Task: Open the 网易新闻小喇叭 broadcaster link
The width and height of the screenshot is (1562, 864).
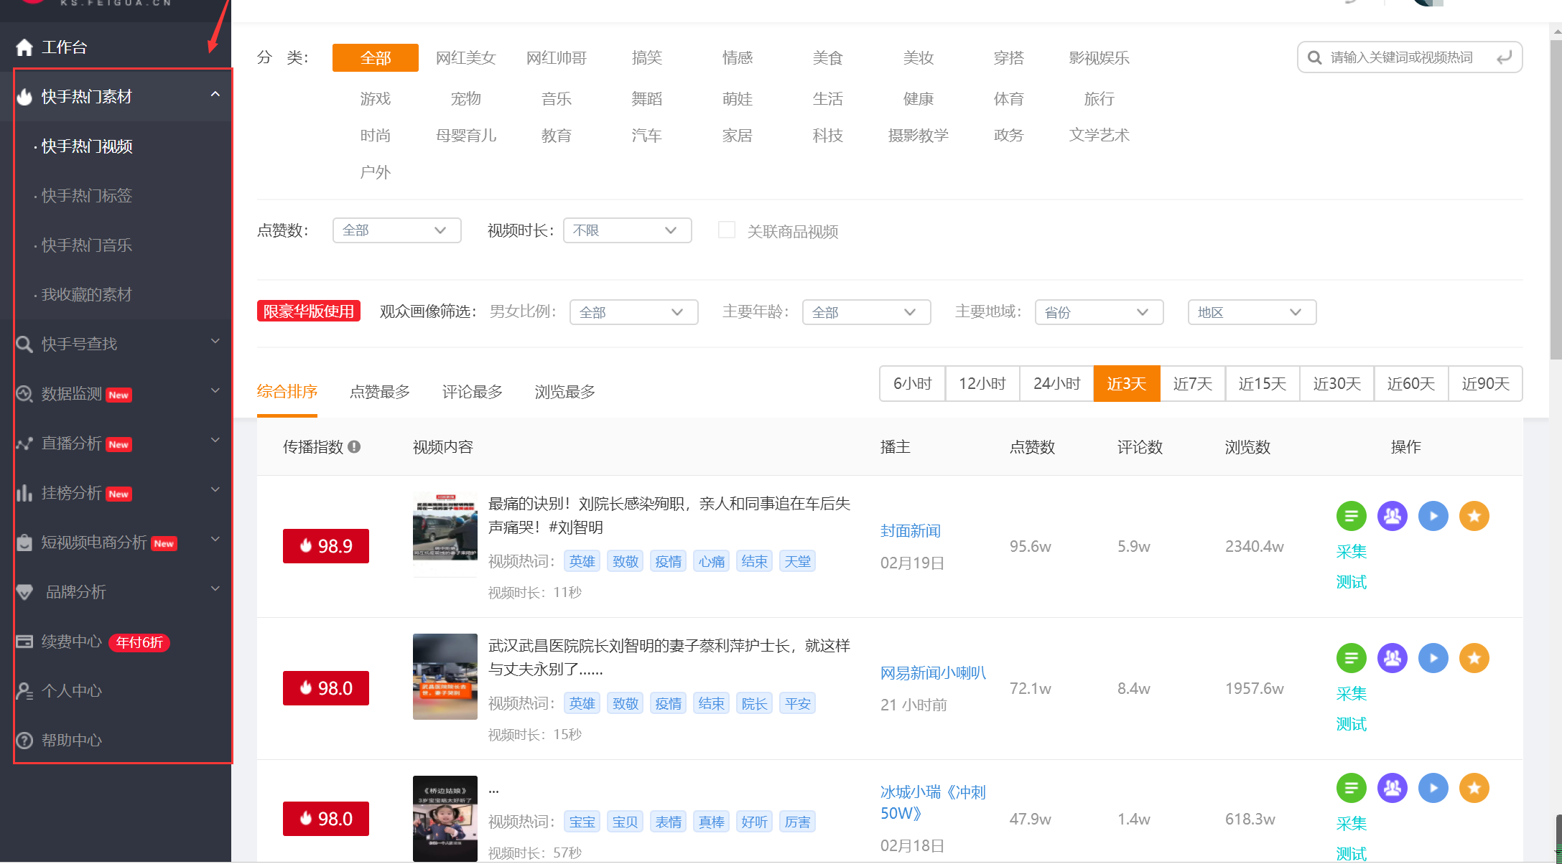Action: coord(933,673)
